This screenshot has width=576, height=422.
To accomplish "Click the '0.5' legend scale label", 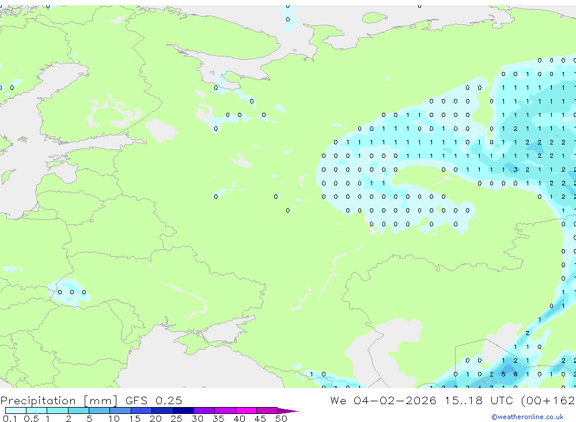I will (31, 419).
